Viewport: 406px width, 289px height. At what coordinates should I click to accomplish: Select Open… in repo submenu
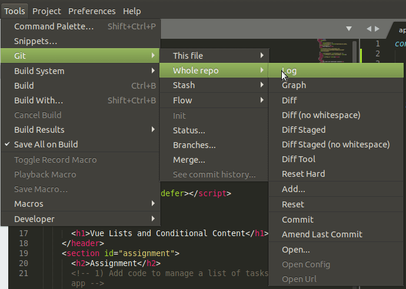coord(336,250)
